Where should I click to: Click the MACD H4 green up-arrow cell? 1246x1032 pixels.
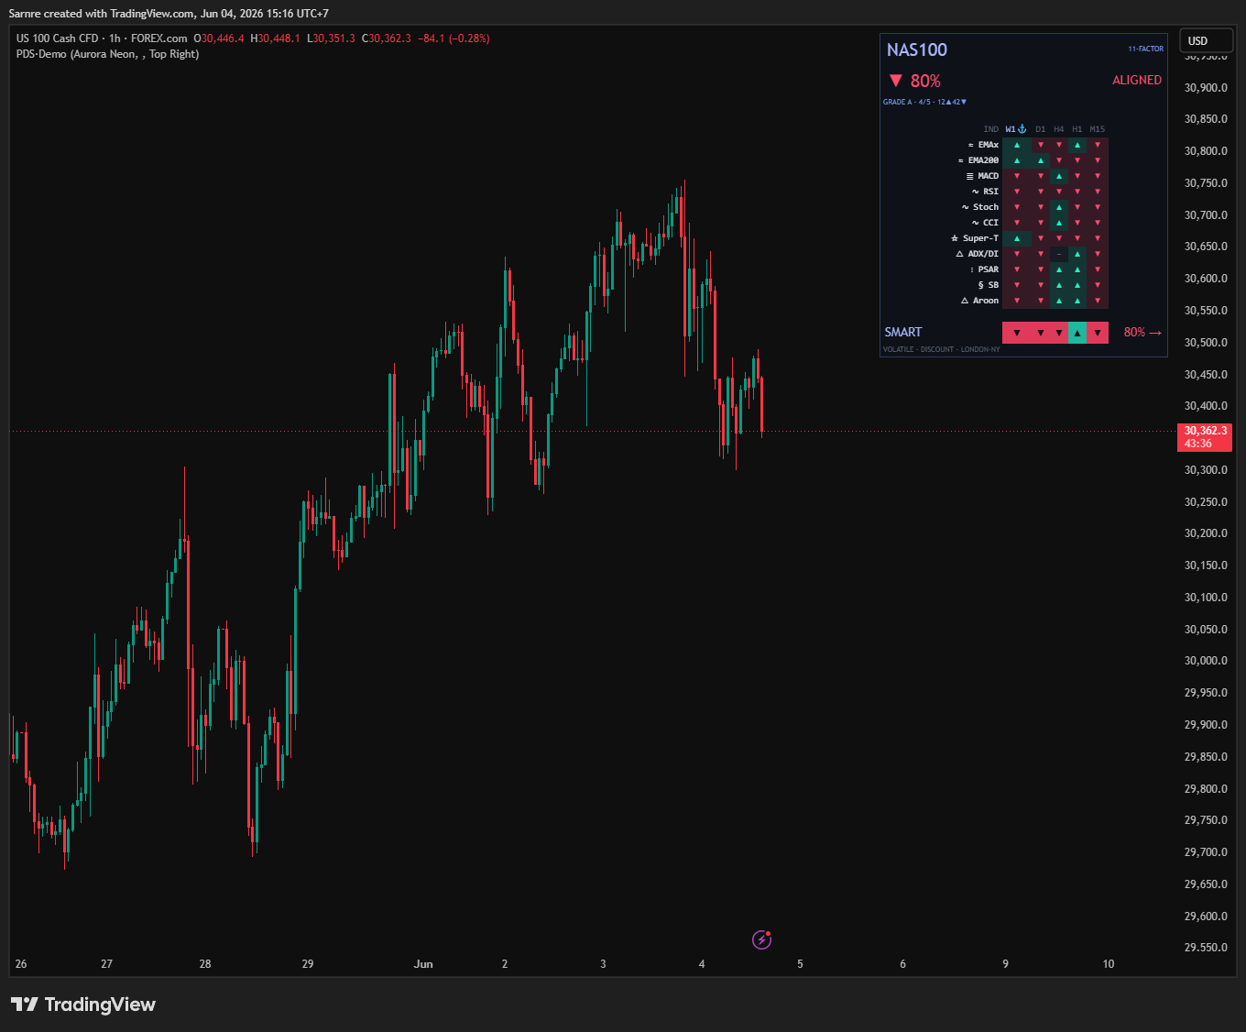click(1059, 176)
